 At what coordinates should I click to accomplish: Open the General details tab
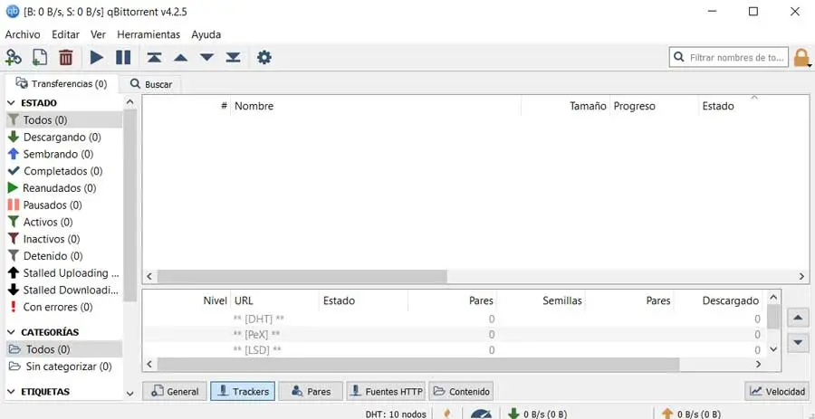click(175, 392)
